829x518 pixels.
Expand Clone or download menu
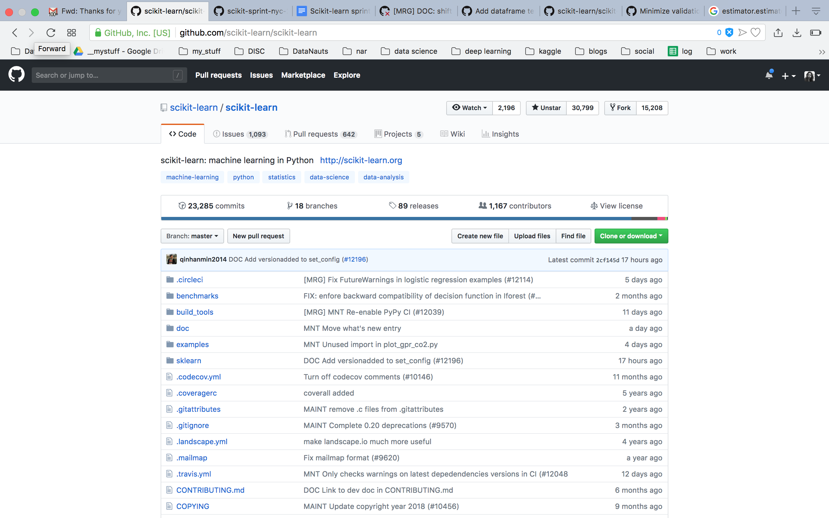tap(631, 236)
